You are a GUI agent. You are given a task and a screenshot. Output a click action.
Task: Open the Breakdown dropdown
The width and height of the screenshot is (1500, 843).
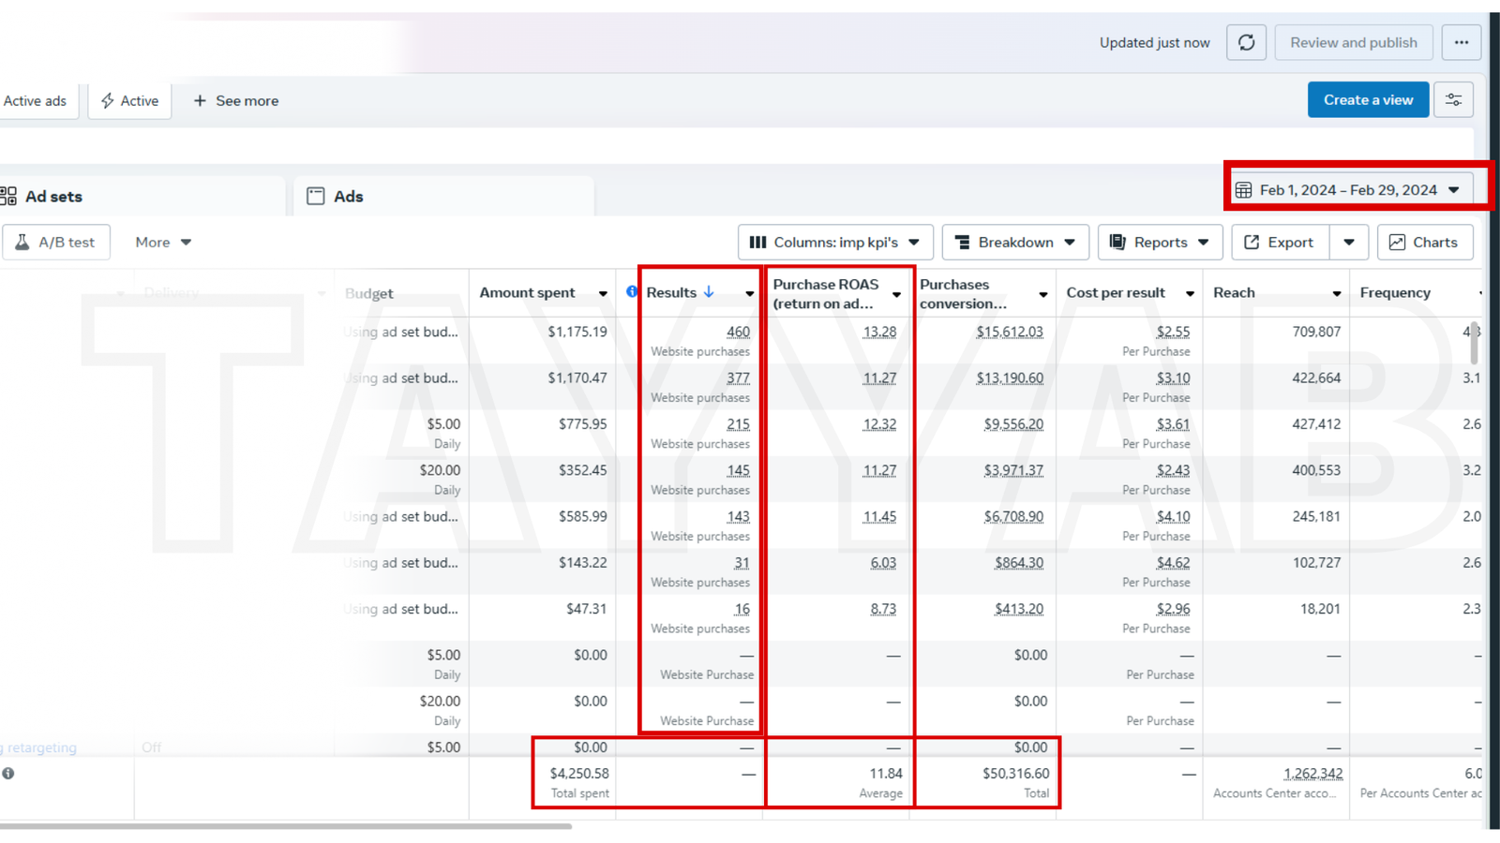click(x=1014, y=243)
